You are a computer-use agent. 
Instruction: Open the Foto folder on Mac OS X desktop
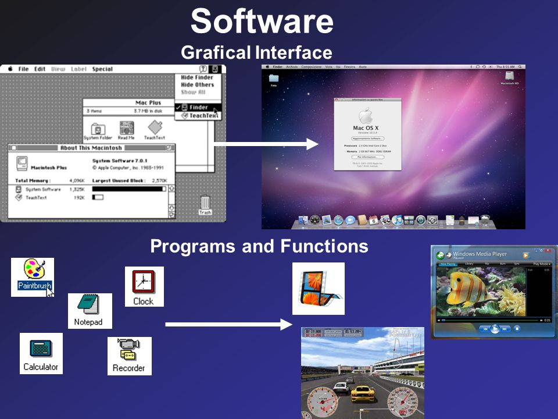pos(274,80)
